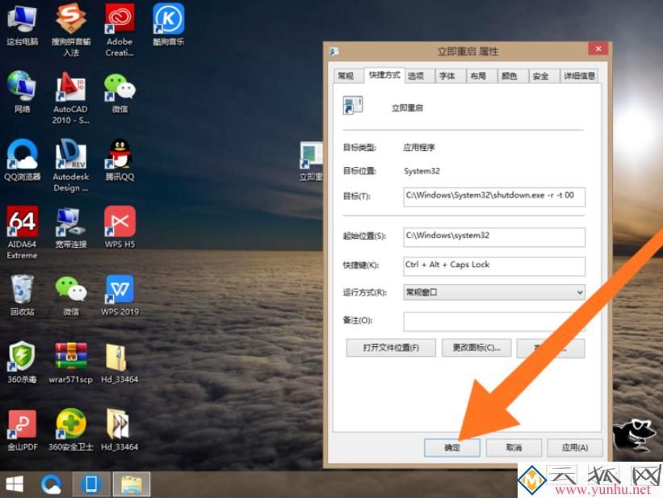Switch to the General (常规) tab
Screen dimensions: 663x498
[x=346, y=76]
